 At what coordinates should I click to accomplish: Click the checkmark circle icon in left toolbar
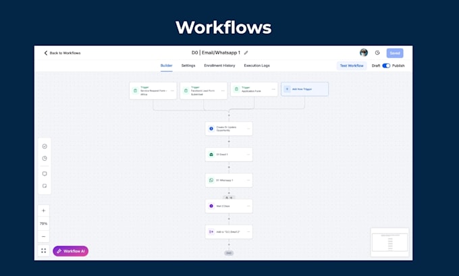click(x=45, y=146)
